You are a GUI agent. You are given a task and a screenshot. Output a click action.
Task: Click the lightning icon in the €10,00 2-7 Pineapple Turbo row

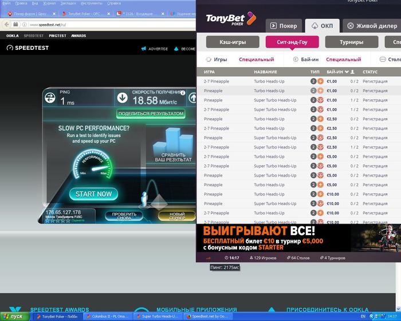coord(320,213)
